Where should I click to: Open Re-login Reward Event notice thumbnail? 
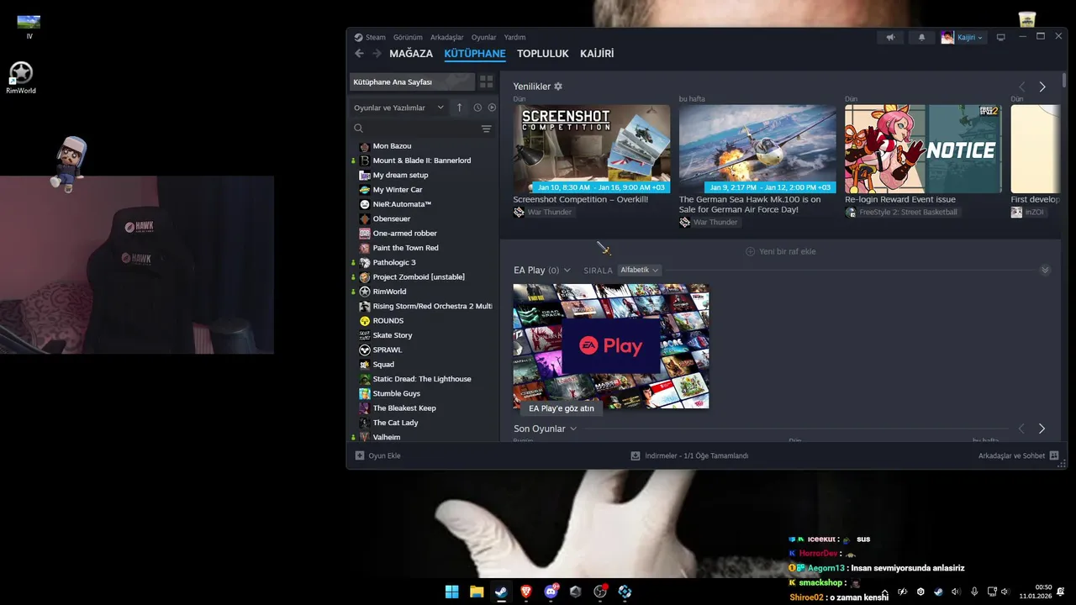923,149
